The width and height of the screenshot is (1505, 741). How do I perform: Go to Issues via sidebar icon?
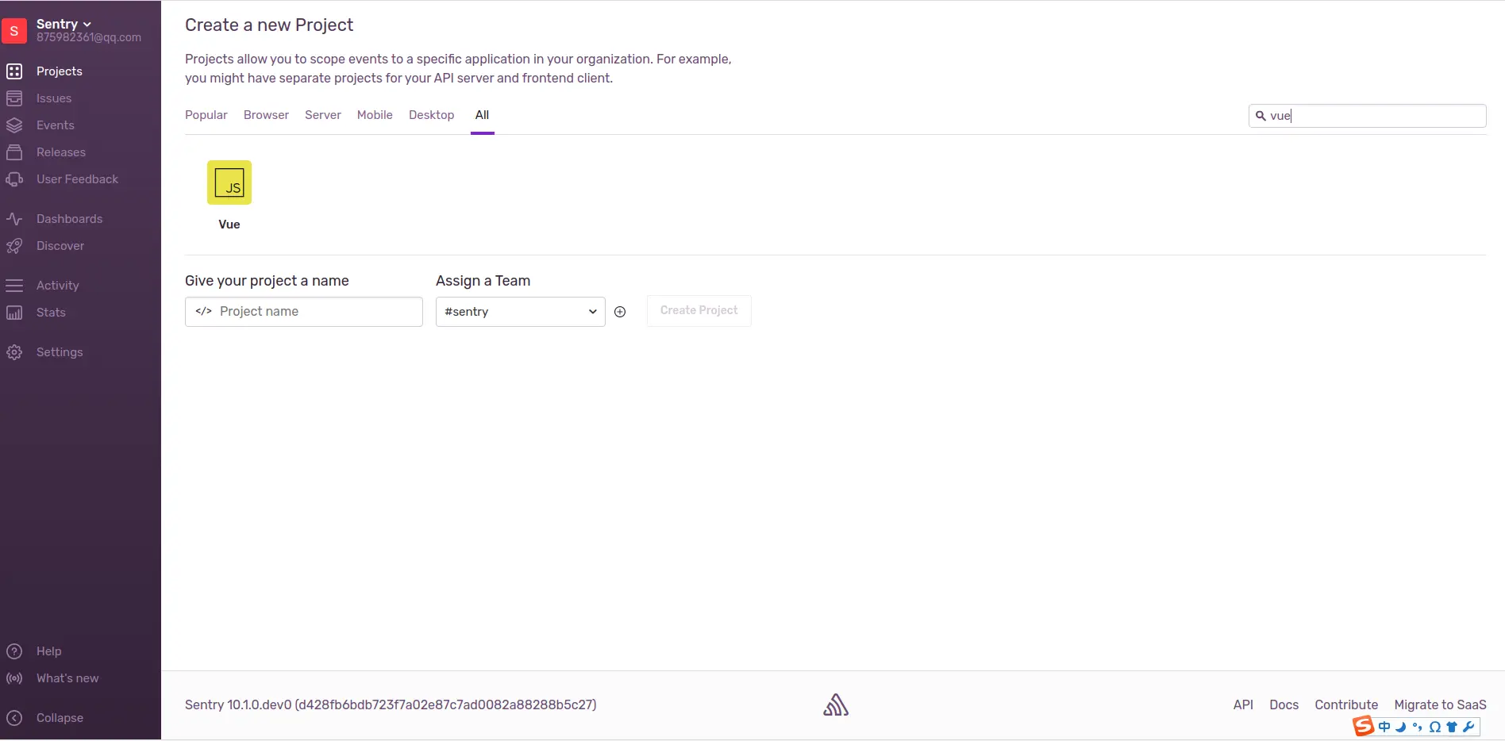[14, 98]
